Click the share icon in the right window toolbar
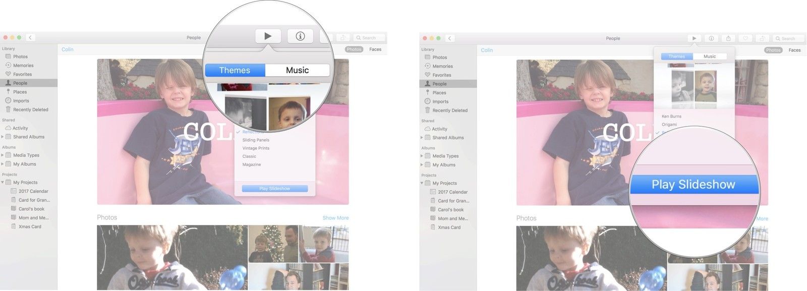This screenshot has width=807, height=291. pyautogui.click(x=728, y=38)
